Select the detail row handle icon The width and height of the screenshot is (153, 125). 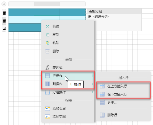pos(4,21)
